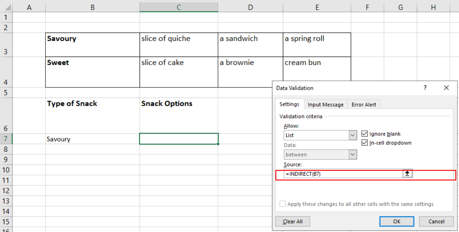Viewport: 459px width, 232px height.
Task: Click the Data Validation title bar text
Action: point(295,88)
